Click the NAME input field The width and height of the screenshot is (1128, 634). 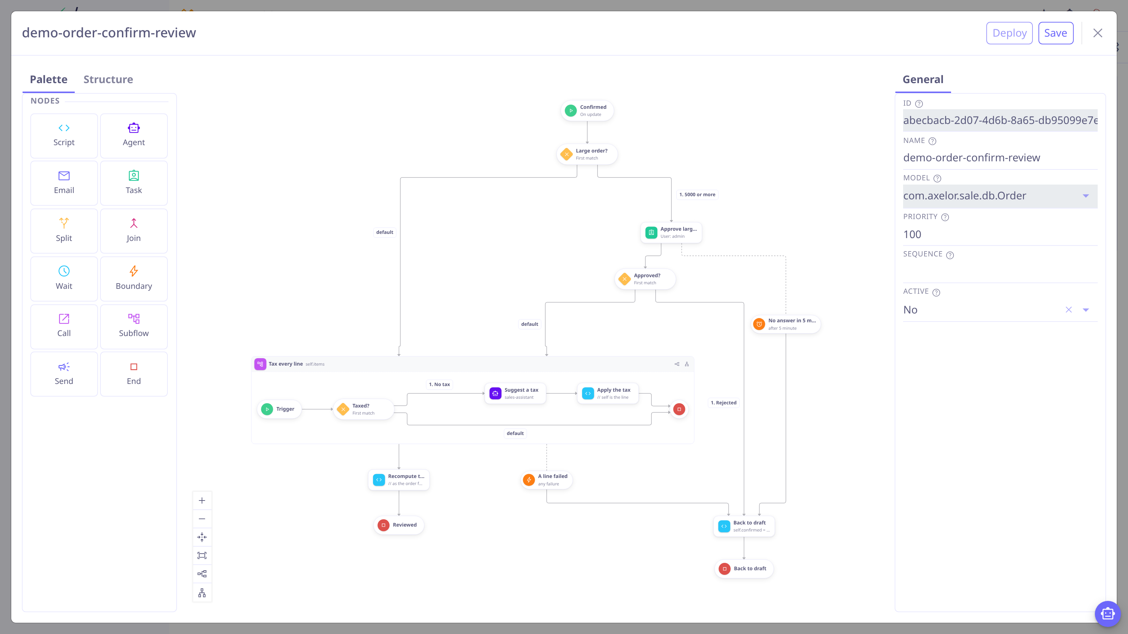[x=1000, y=157]
